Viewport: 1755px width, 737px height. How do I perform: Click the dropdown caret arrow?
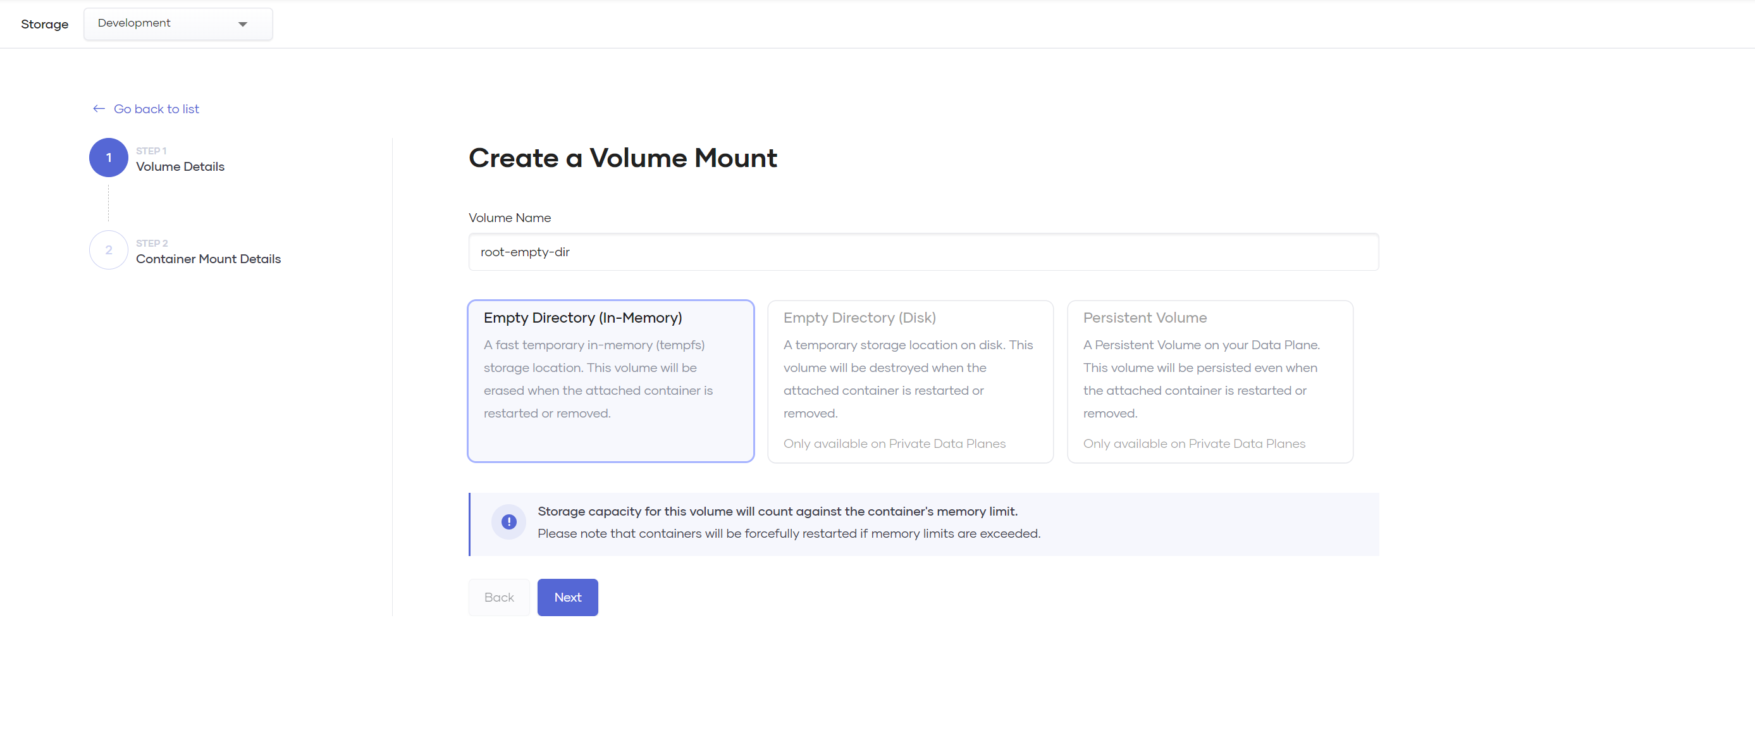tap(243, 25)
